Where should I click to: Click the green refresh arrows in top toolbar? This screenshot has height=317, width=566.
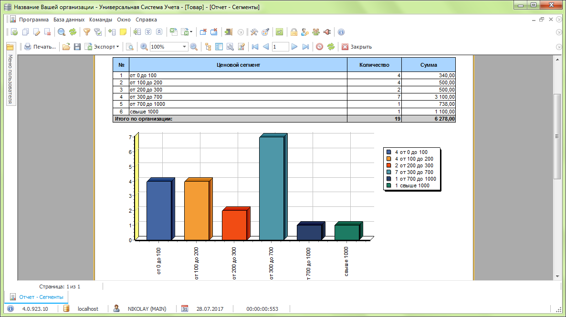[x=73, y=32]
